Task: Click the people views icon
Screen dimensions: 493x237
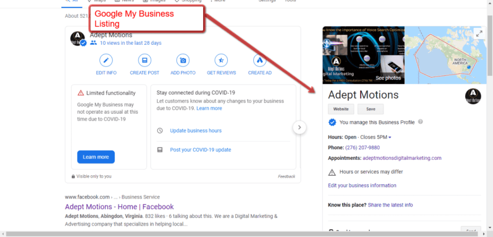Action: 93,43
